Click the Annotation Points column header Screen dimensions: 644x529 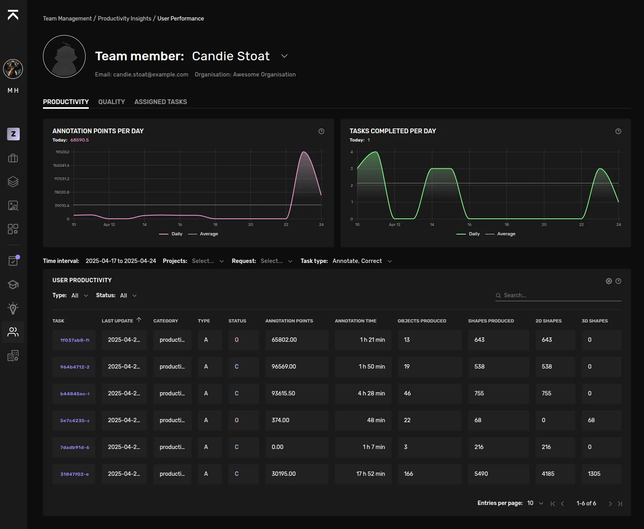coord(289,321)
